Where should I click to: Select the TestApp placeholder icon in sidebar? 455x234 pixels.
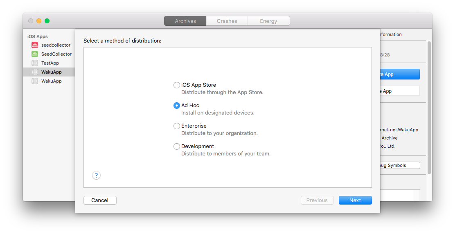[35, 63]
